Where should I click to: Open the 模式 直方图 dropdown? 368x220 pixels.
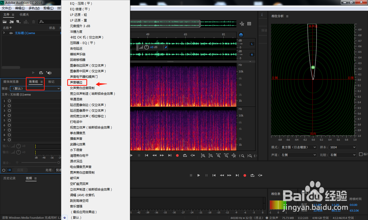tap(298, 147)
